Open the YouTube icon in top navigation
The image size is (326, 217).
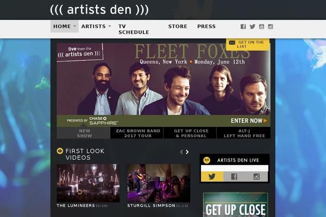(x=261, y=27)
